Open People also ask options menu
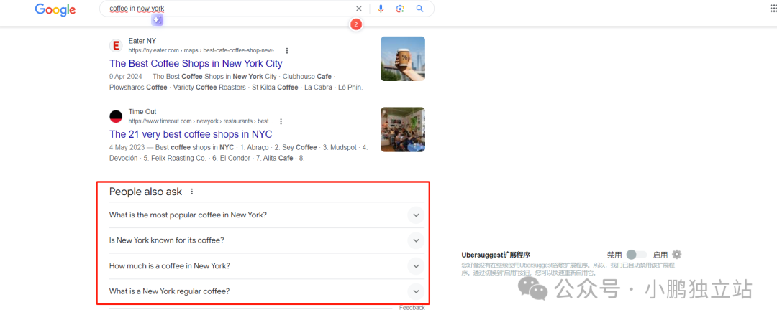Viewport: 777px width, 320px height. [192, 192]
